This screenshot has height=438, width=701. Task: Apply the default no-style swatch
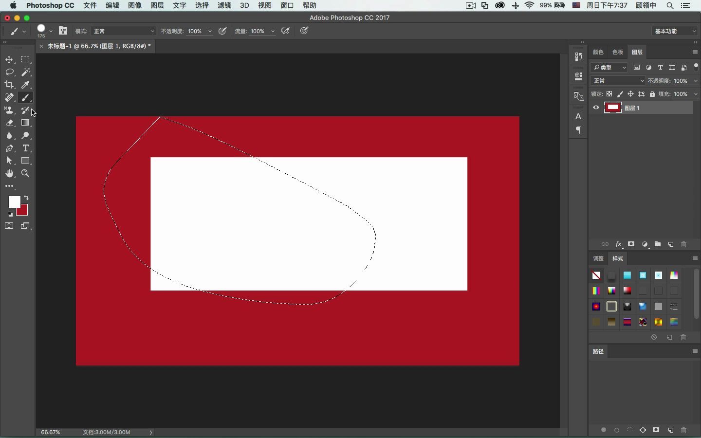tap(596, 275)
